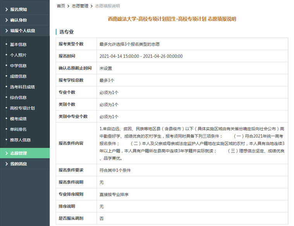Open 高校专项计划 in the sidebar
294x226 pixels.
22,108
